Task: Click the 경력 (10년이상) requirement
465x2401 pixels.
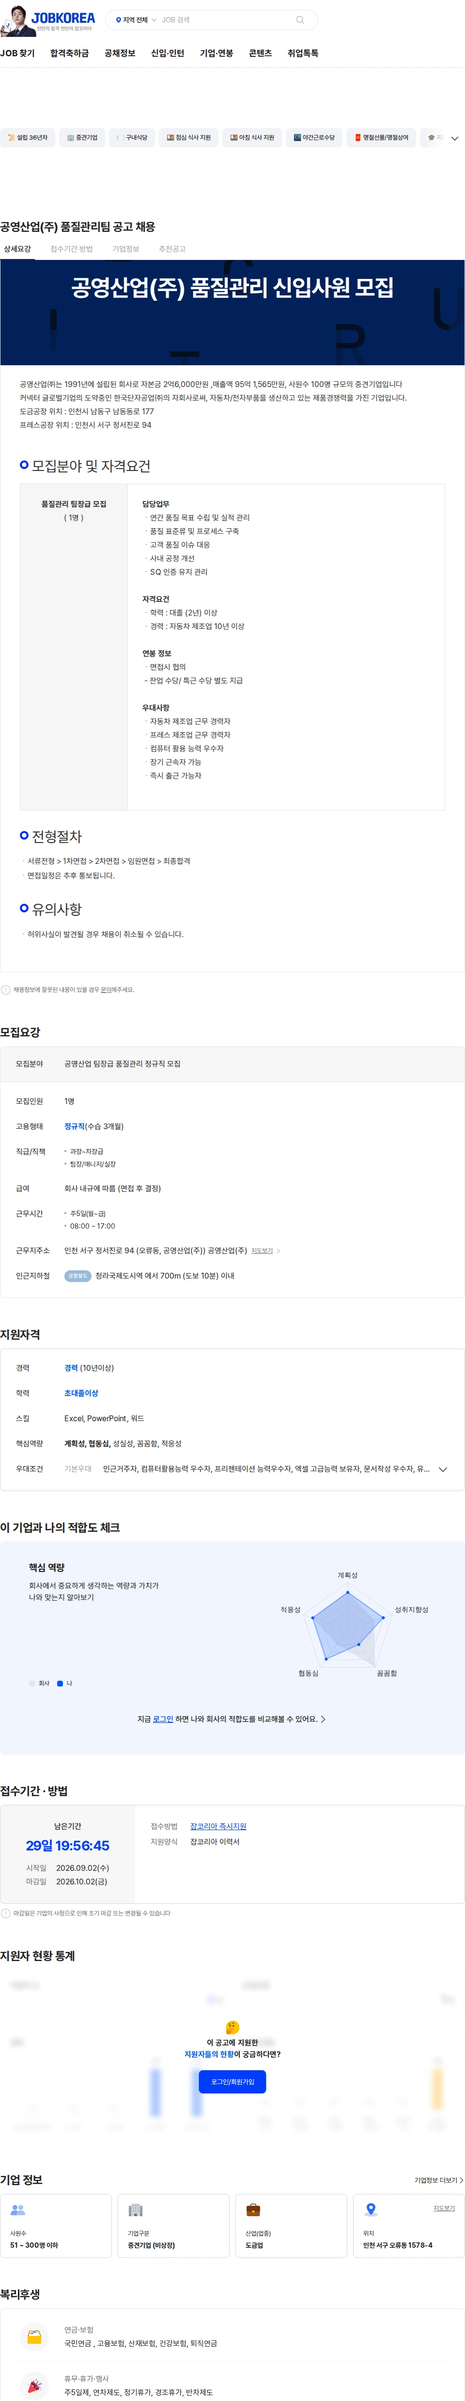Action: point(88,1367)
